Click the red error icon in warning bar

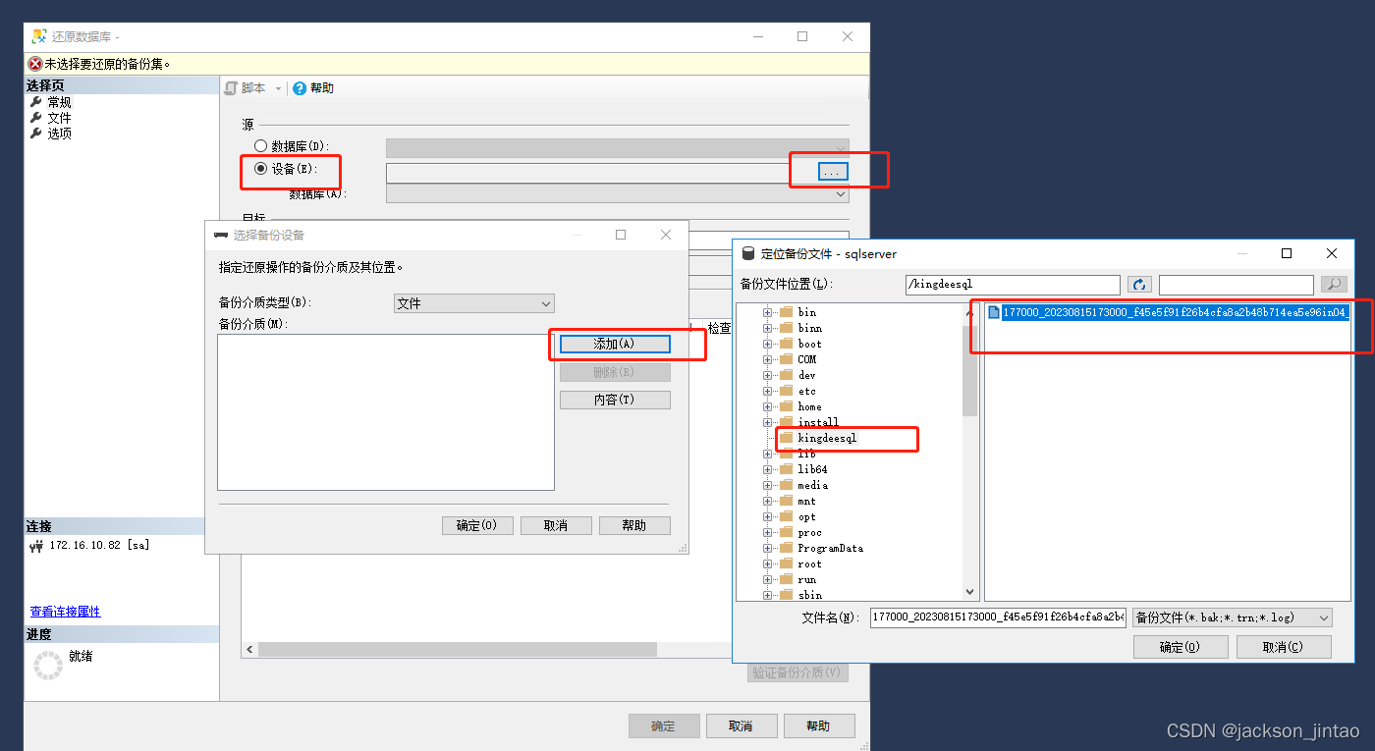tap(35, 64)
